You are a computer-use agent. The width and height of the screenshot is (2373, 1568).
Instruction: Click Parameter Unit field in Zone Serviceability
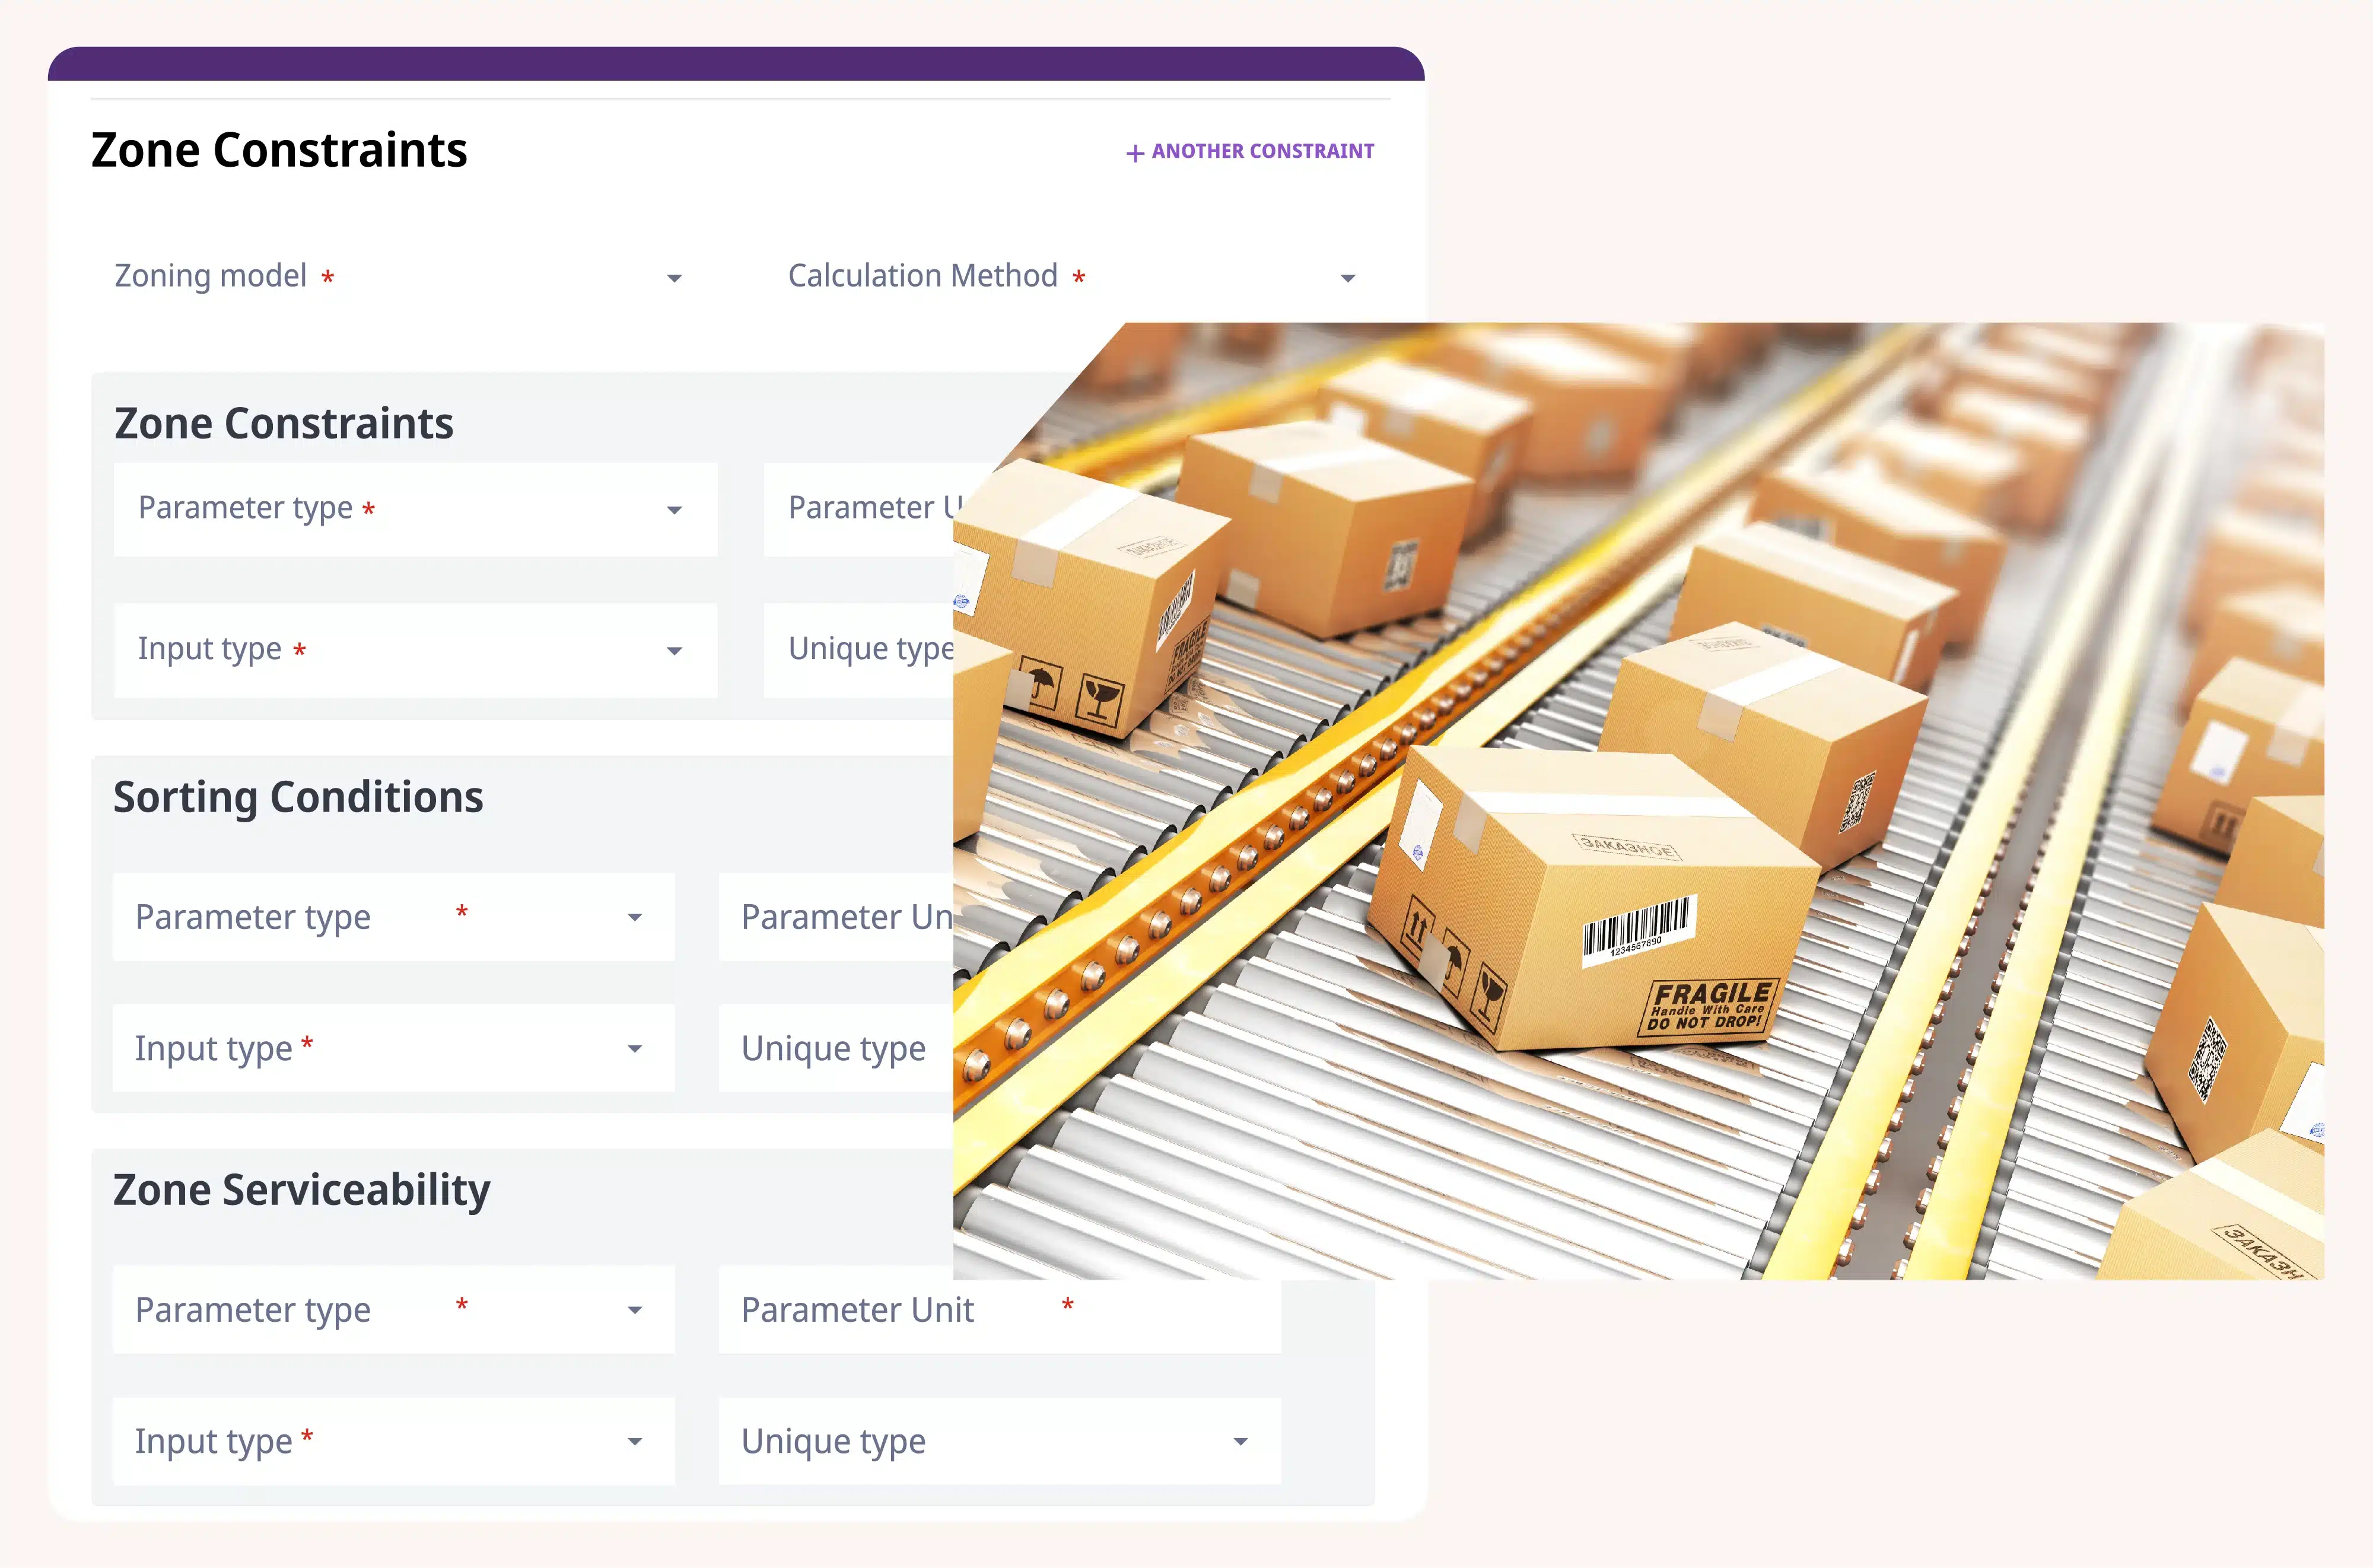(x=999, y=1310)
